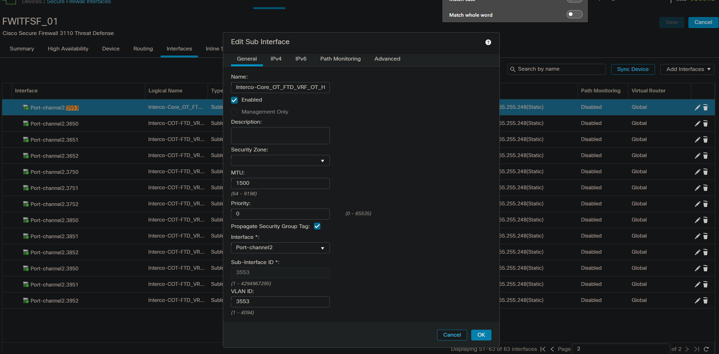Expand the Add Interfaces dropdown
The height and width of the screenshot is (354, 719).
687,69
